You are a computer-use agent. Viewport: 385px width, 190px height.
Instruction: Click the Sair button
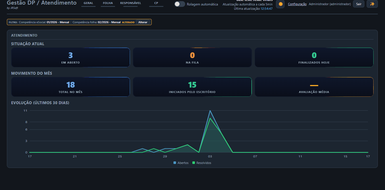(359, 4)
